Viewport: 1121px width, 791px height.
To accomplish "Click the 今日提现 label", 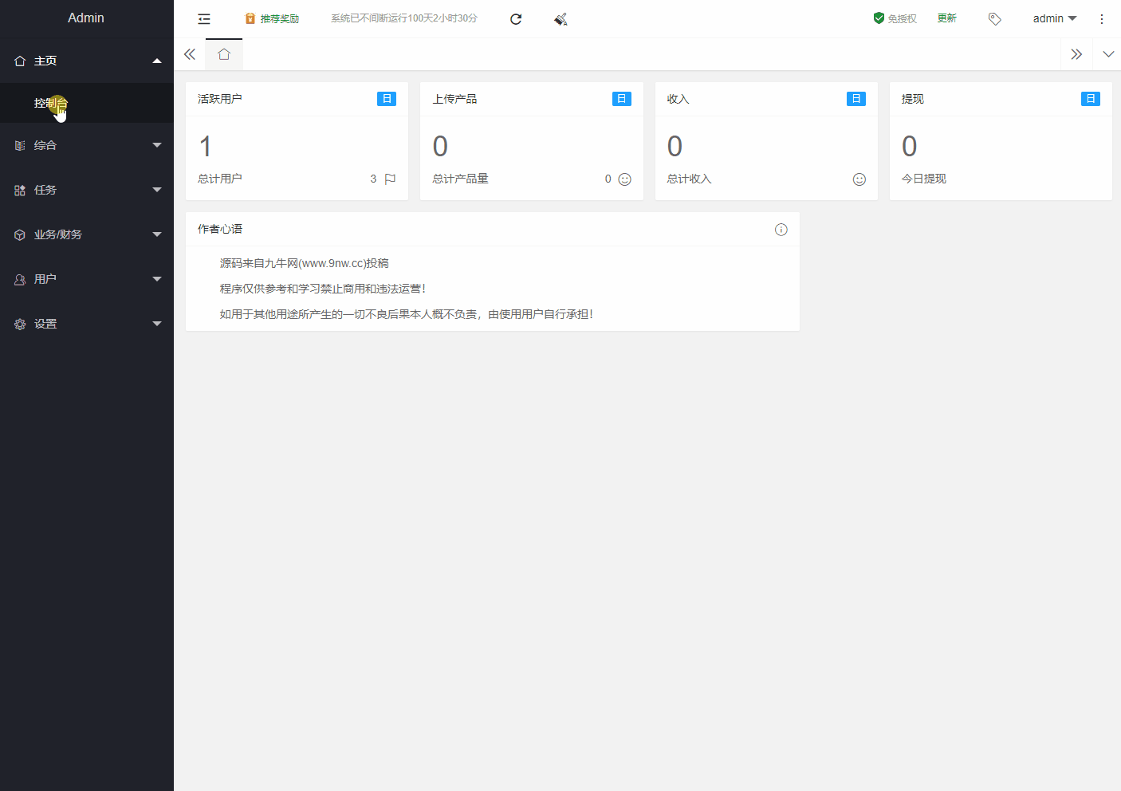I will [923, 179].
